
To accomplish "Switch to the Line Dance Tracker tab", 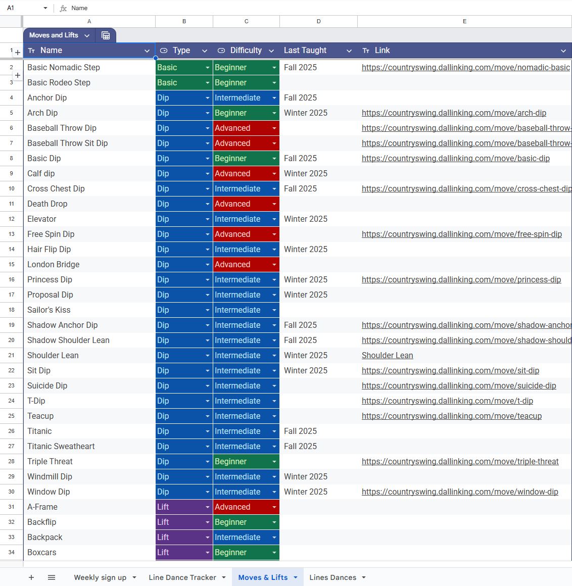I will coord(182,577).
